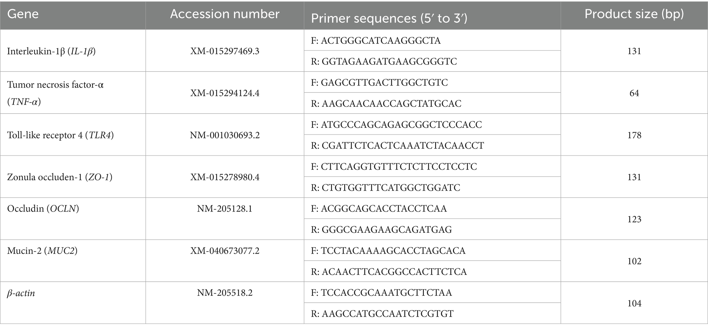Viewport: 708px width, 330px height.
Task: Click the product size value 178
Action: (x=634, y=135)
